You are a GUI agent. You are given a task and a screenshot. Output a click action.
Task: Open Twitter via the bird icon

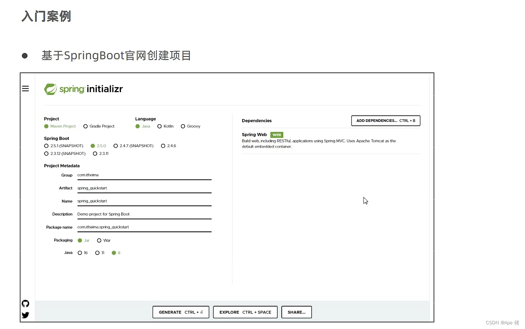tap(25, 315)
